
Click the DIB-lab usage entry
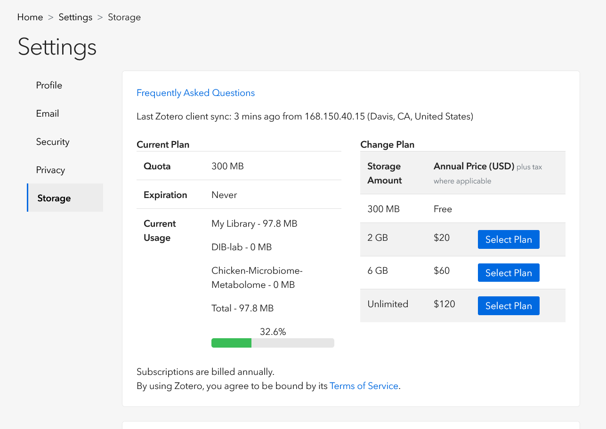242,247
